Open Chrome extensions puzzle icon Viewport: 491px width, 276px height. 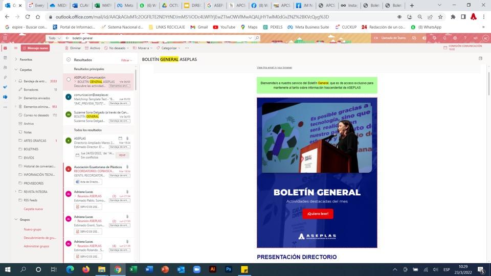(453, 17)
